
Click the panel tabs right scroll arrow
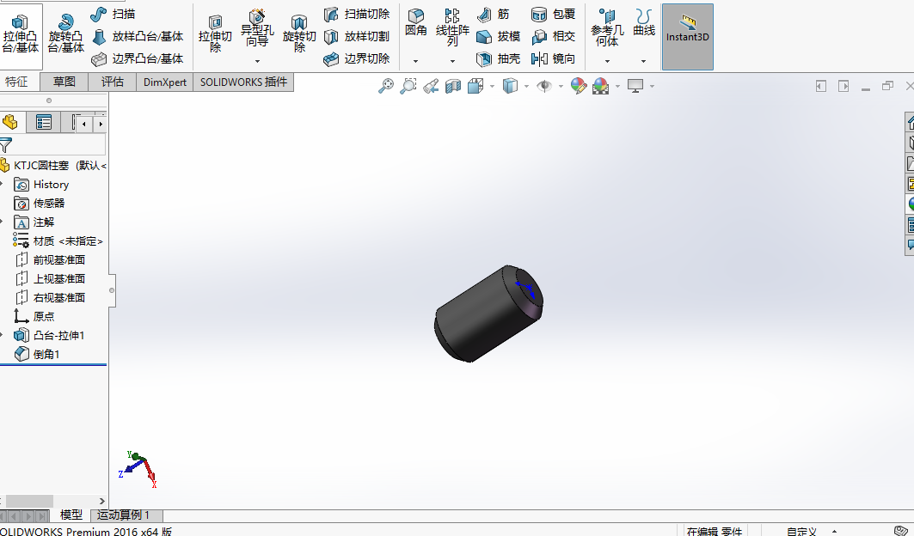101,124
